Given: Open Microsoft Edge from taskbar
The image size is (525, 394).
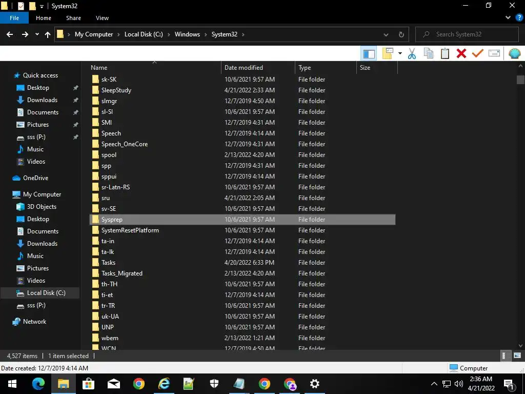Looking at the screenshot, I should point(38,384).
